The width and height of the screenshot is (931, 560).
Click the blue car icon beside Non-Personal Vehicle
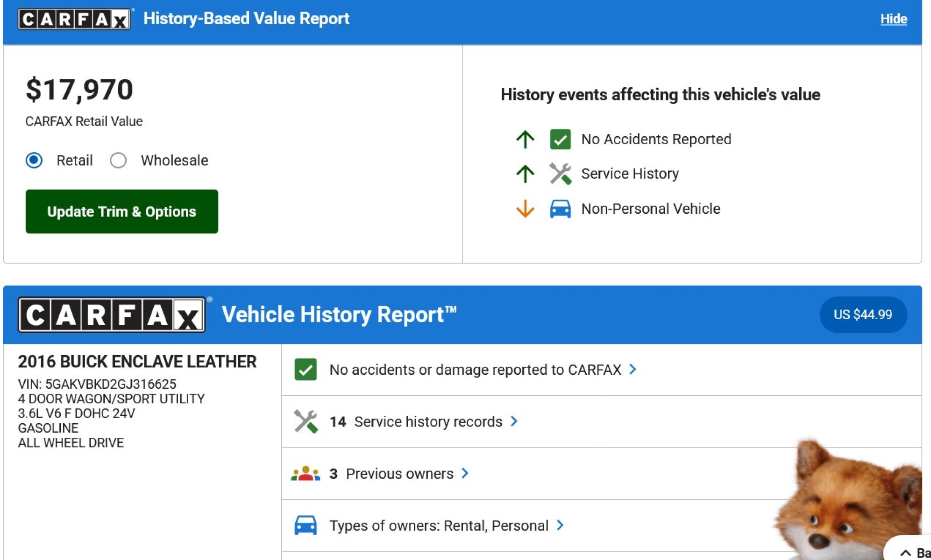[x=560, y=209]
